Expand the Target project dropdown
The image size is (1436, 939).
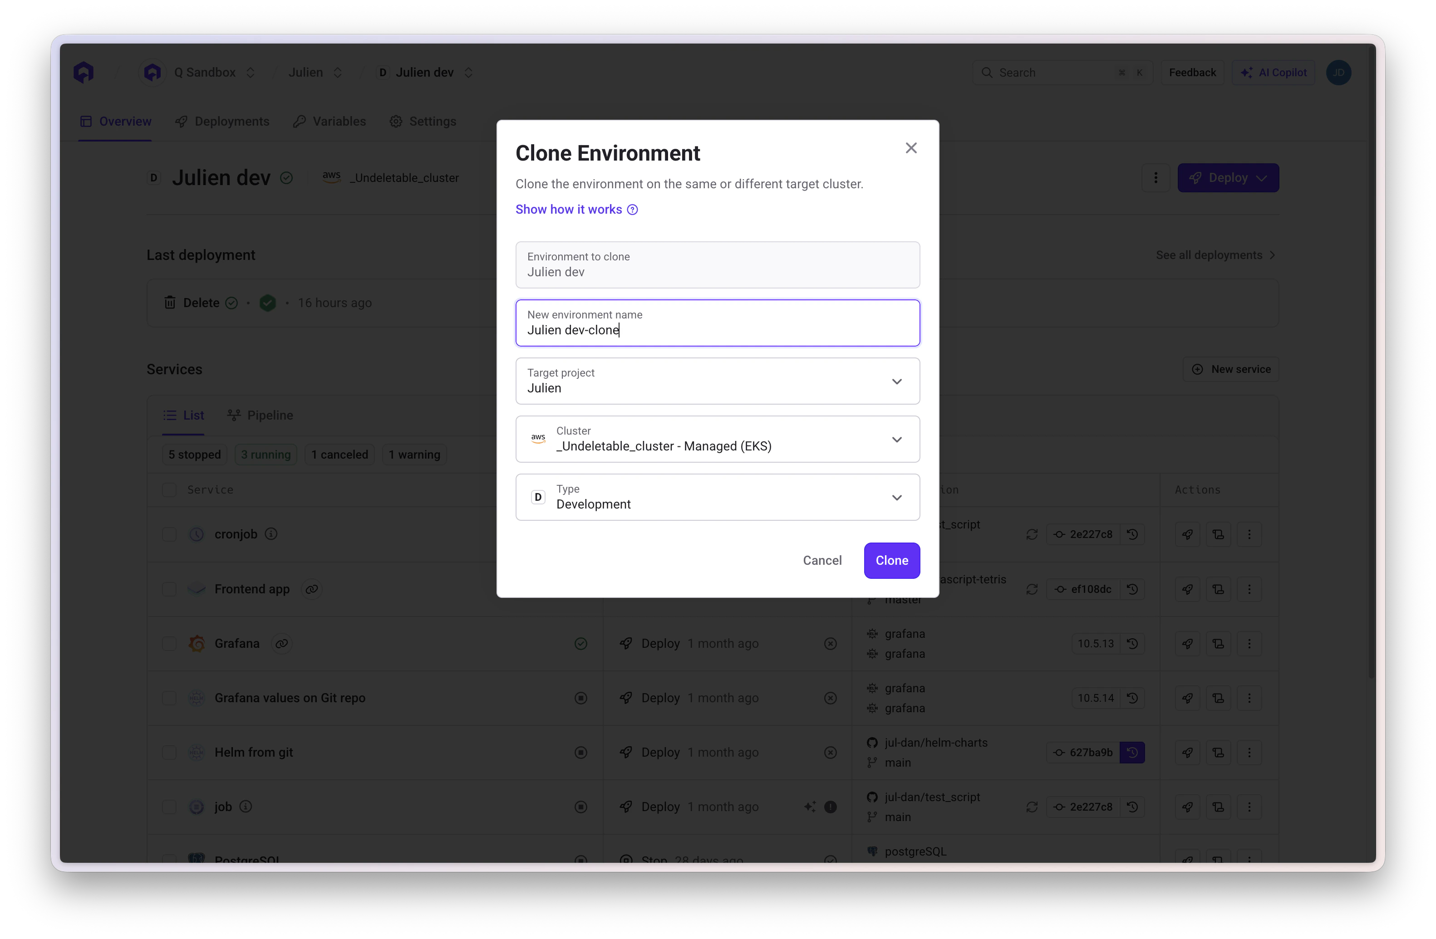718,381
